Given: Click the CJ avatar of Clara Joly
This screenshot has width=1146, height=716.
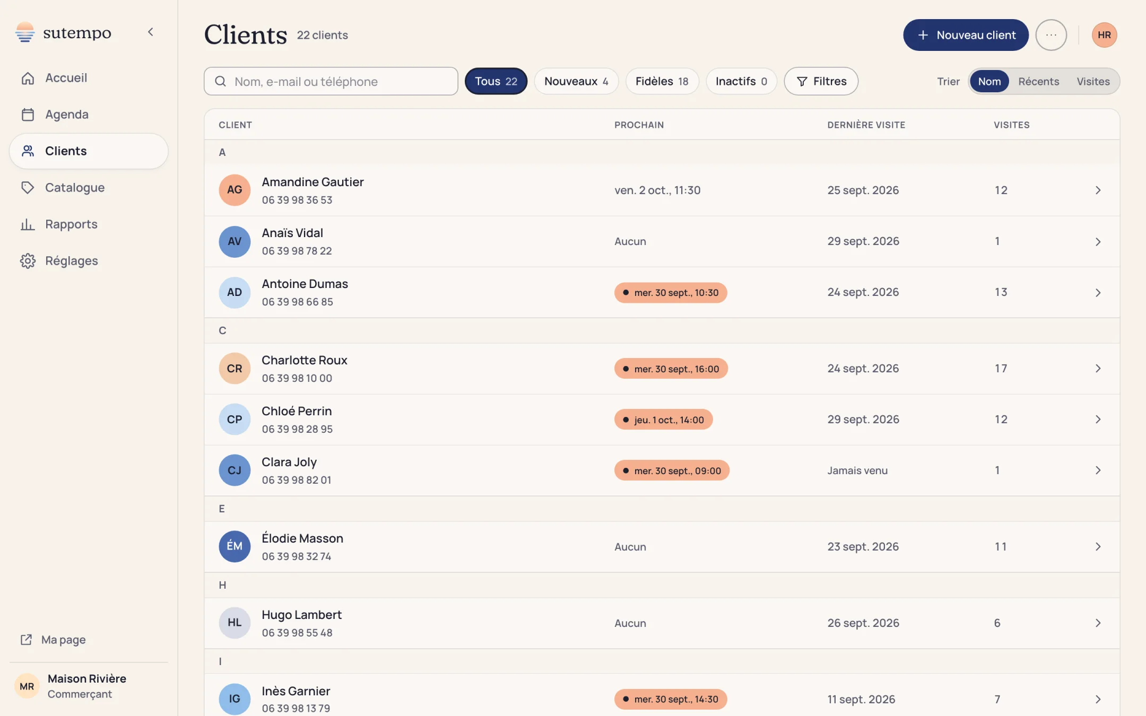Looking at the screenshot, I should 235,470.
